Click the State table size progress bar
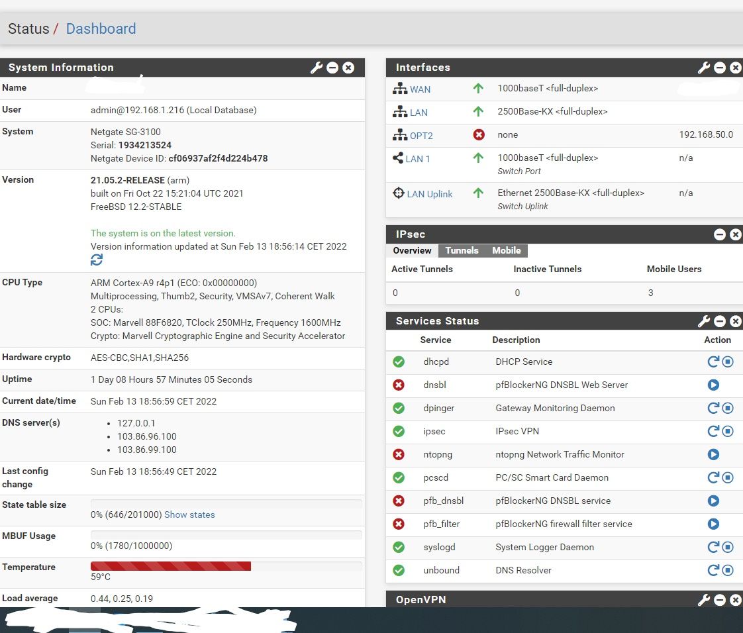 (226, 504)
